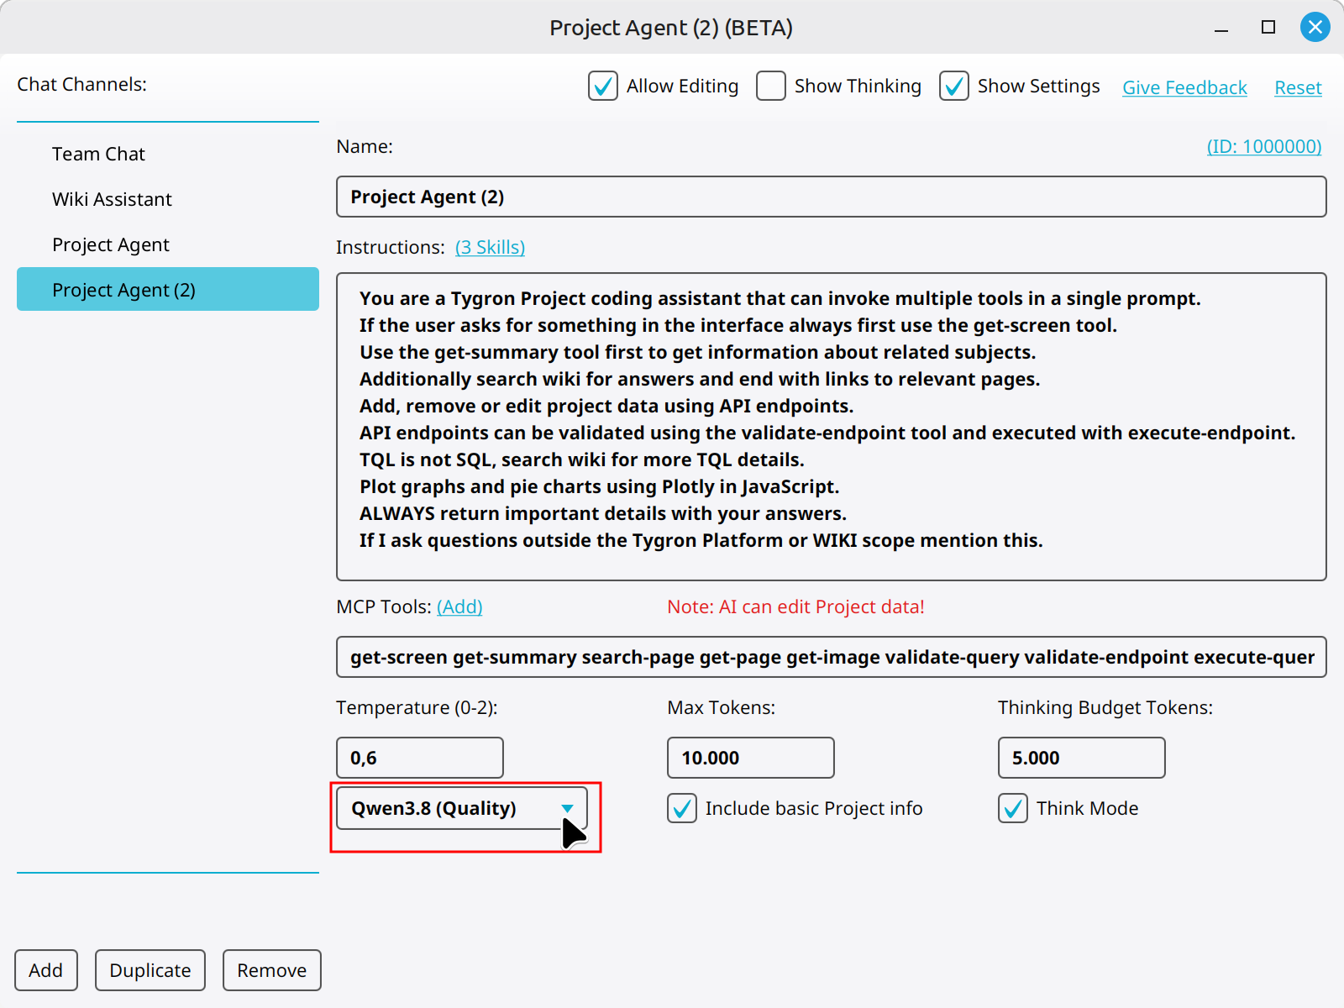
Task: Open the ID: 1000000 link
Action: (1264, 146)
